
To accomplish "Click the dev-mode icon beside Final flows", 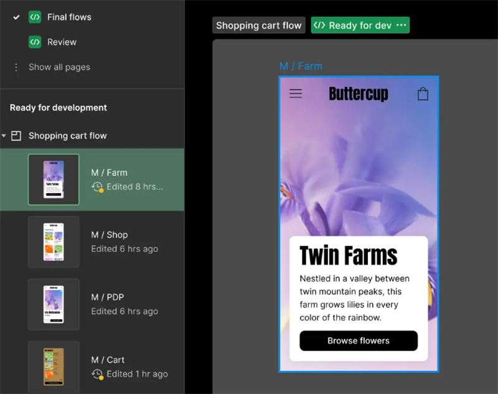I will pos(35,17).
